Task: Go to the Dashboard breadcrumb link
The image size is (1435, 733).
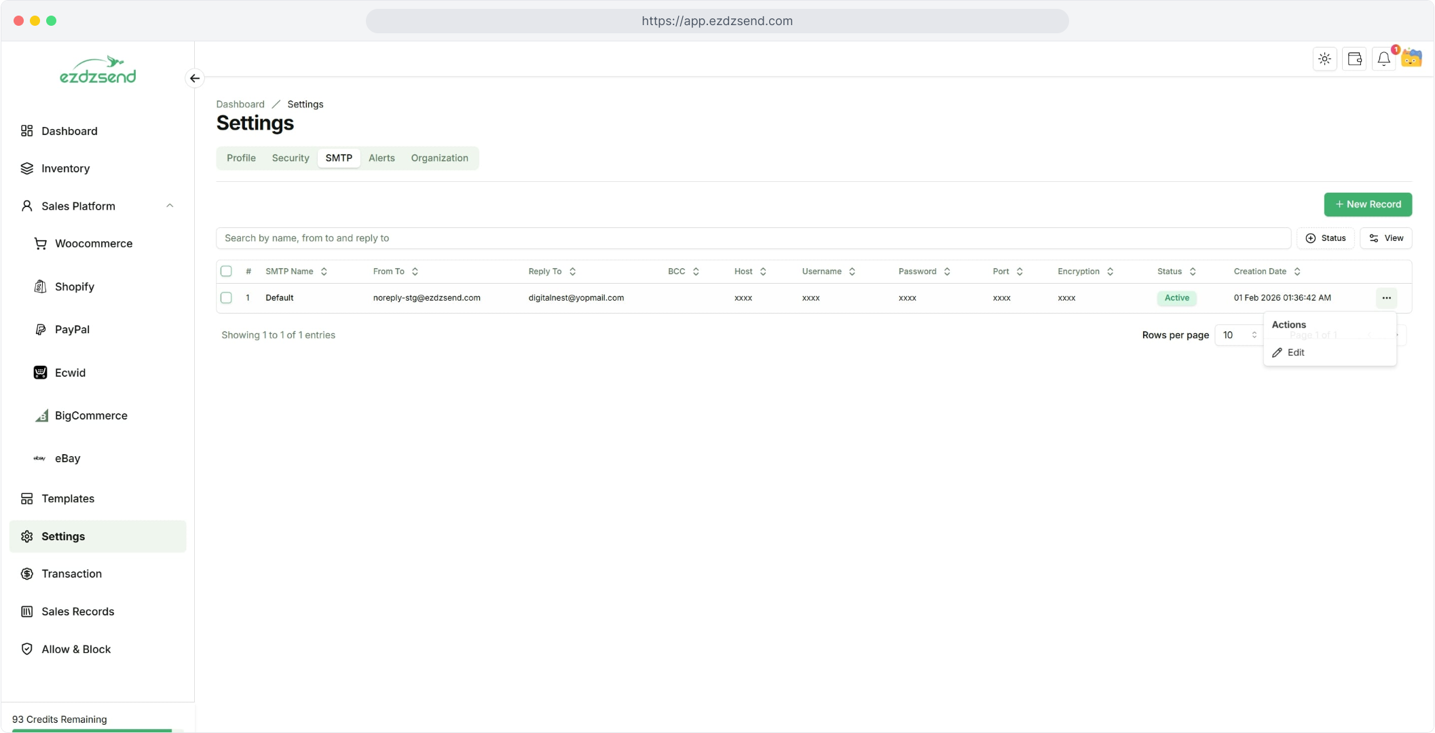Action: (240, 104)
